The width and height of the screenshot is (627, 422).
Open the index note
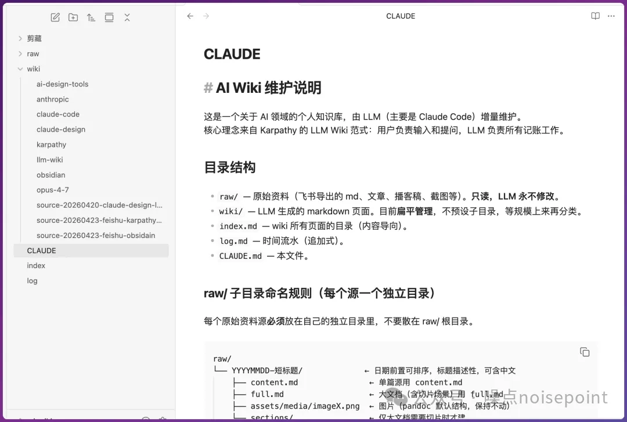36,266
